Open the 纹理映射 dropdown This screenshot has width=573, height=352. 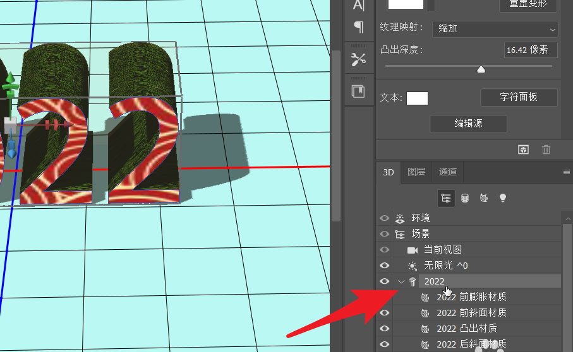click(x=495, y=28)
